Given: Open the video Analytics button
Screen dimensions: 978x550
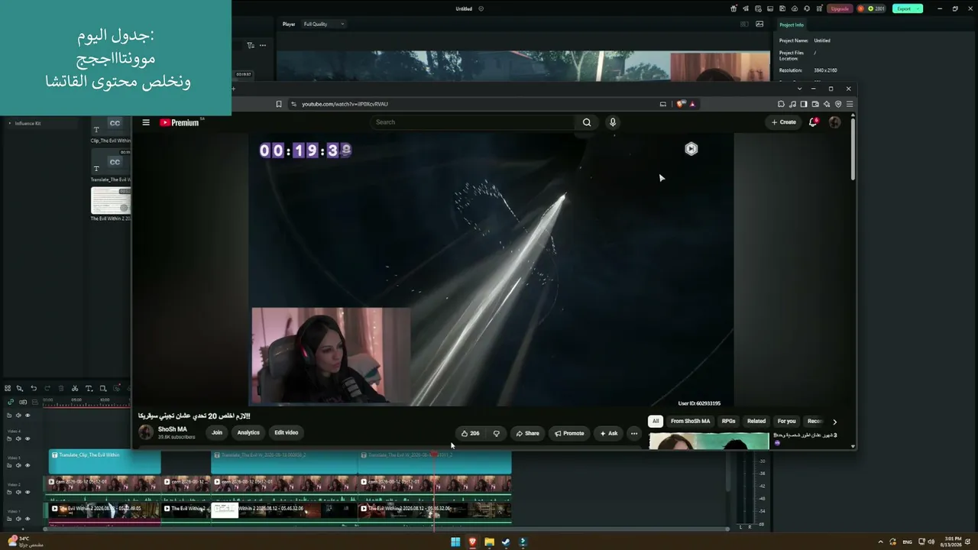Looking at the screenshot, I should click(x=248, y=432).
